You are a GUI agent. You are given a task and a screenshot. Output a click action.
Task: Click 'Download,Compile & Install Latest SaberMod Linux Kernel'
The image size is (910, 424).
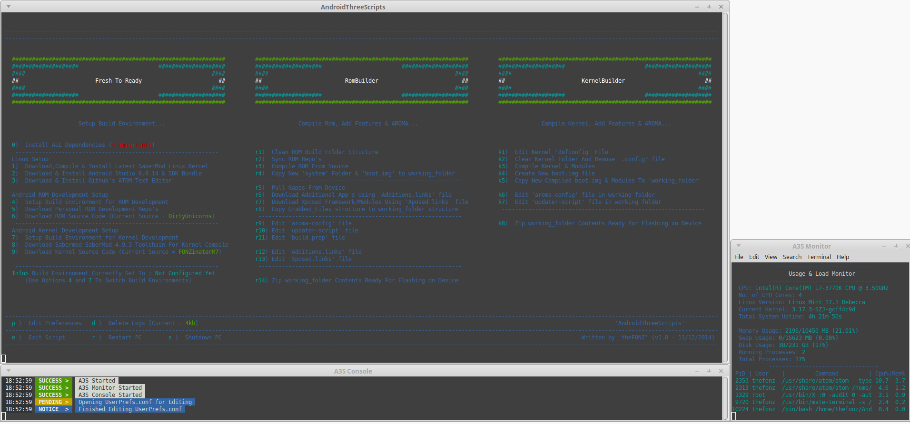pos(110,166)
